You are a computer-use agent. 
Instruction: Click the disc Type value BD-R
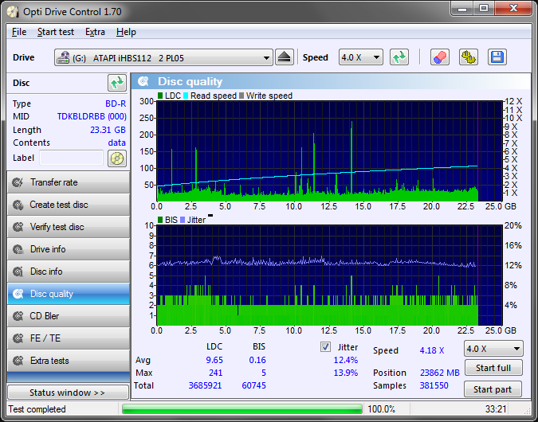[116, 104]
